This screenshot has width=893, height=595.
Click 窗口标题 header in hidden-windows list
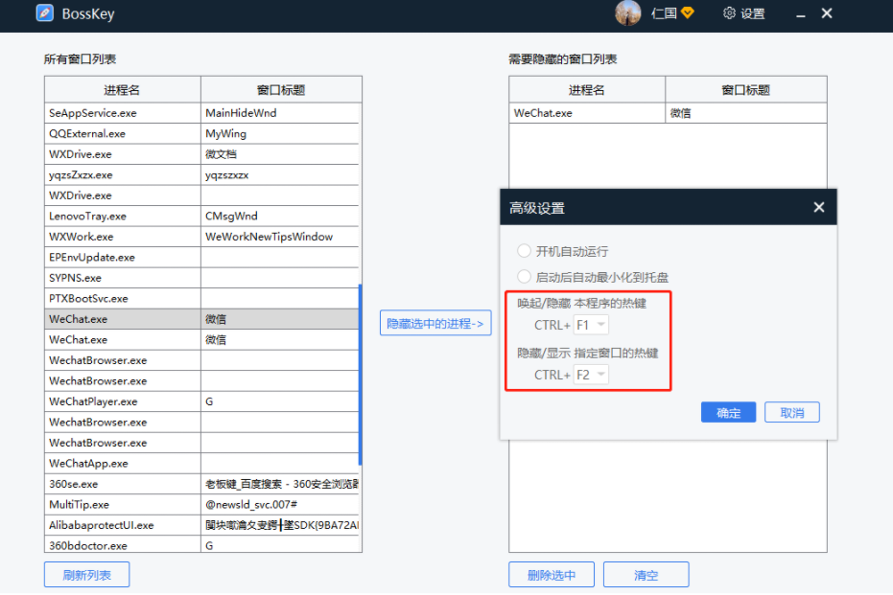click(746, 90)
